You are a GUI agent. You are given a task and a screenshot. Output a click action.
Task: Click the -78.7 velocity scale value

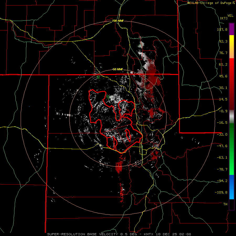tap(222, 169)
